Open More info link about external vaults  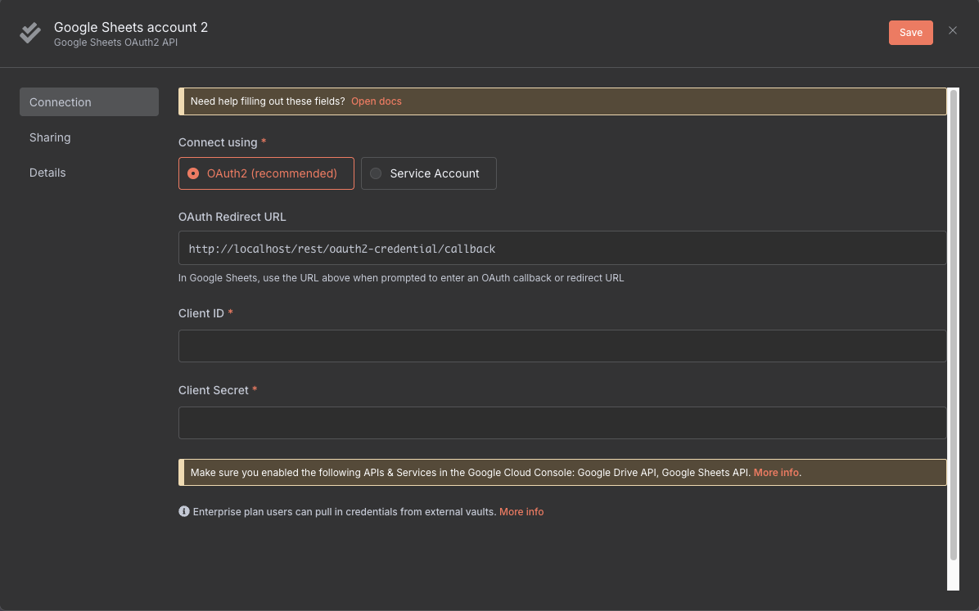point(521,512)
